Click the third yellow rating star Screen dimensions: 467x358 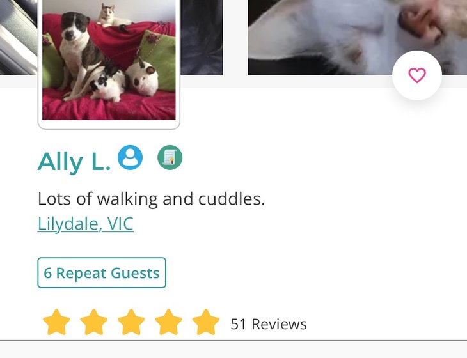tap(131, 322)
